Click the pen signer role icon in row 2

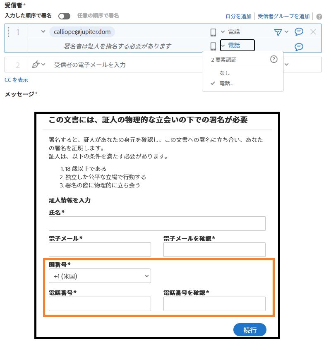(36, 65)
